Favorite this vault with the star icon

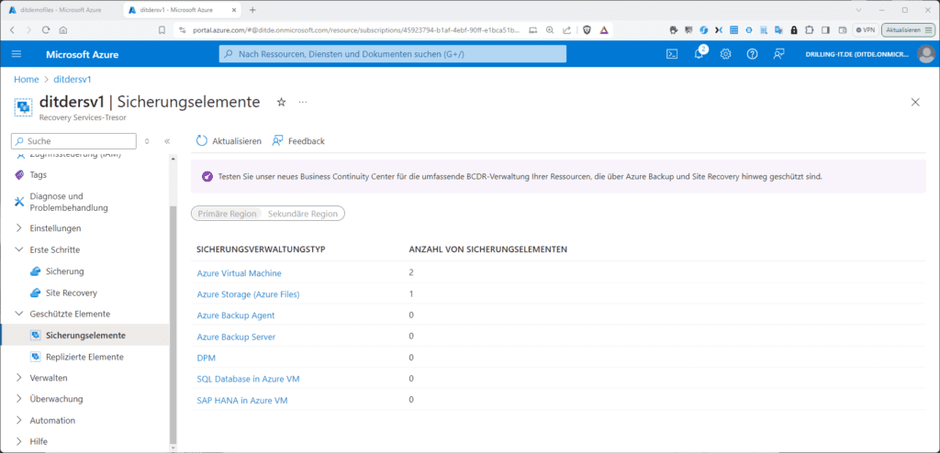[x=281, y=103]
